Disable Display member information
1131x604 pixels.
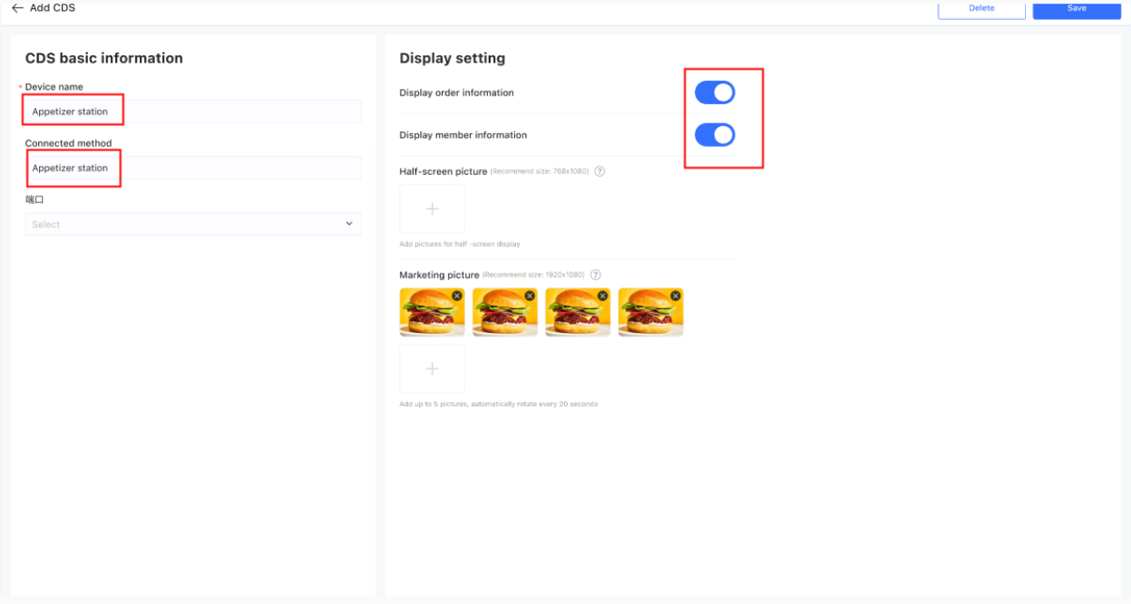715,134
